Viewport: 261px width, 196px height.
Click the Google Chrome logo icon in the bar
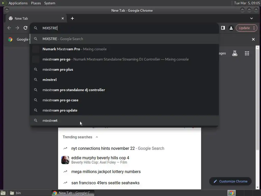[10, 39]
